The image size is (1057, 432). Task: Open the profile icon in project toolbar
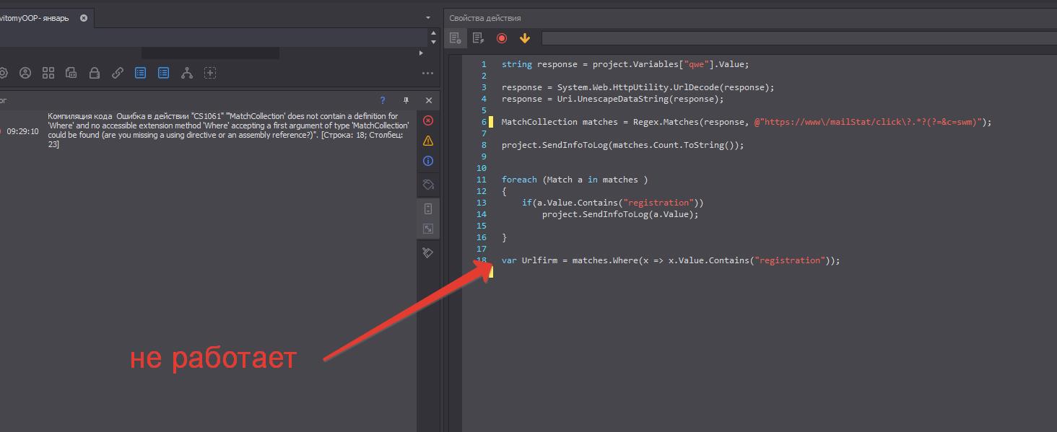click(25, 73)
